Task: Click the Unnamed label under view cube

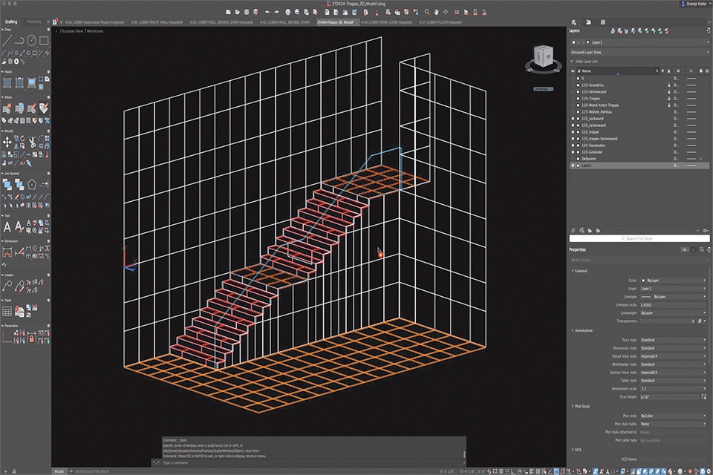Action: pyautogui.click(x=544, y=89)
